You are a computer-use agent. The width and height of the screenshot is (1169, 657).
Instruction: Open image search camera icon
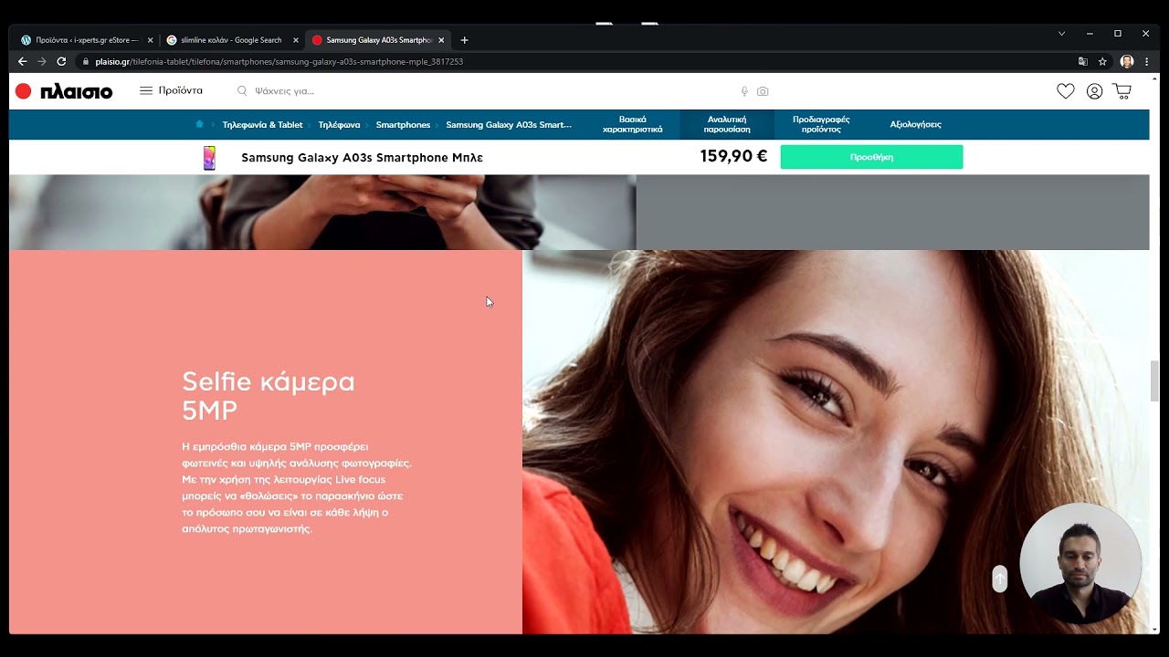(x=763, y=91)
